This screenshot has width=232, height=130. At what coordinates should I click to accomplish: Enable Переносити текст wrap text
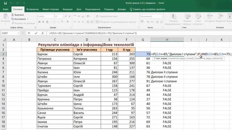tap(107, 16)
